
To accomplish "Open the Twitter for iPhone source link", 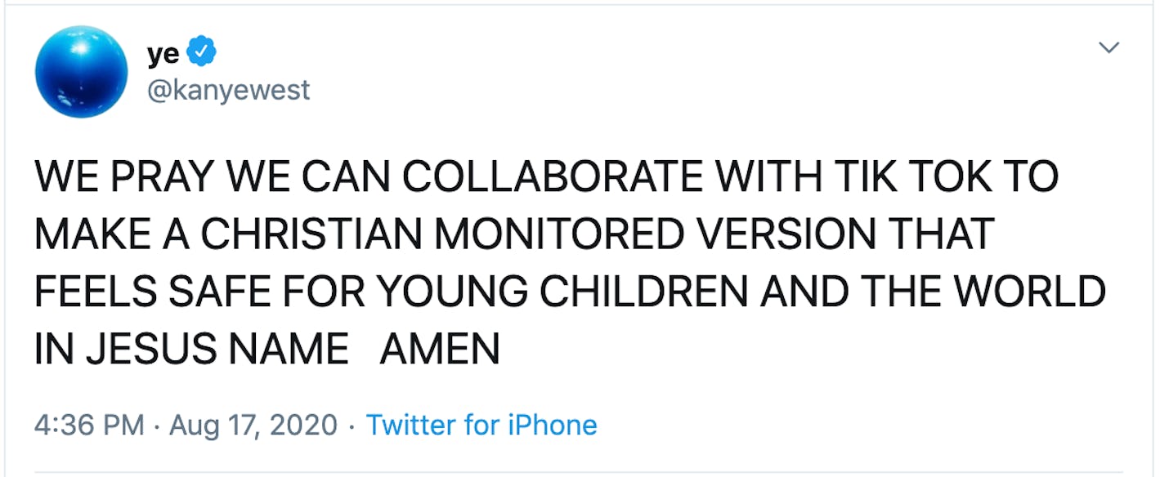I will (482, 425).
